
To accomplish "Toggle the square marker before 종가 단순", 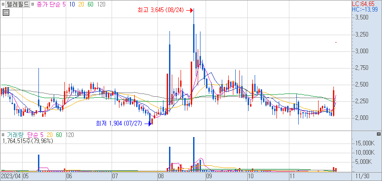I will coord(33,4).
